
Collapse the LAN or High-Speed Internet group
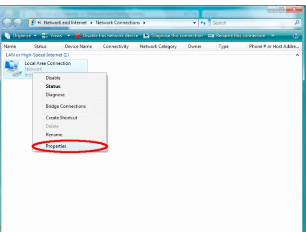(297, 55)
